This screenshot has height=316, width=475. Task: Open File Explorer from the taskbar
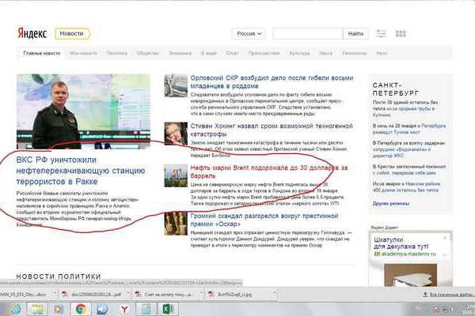(x=37, y=309)
